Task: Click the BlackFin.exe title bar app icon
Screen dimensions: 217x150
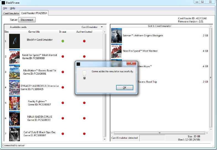Action: 3,3
